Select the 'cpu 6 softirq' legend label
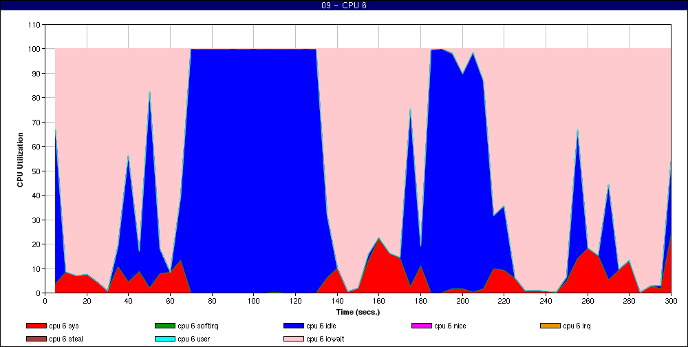 (198, 326)
